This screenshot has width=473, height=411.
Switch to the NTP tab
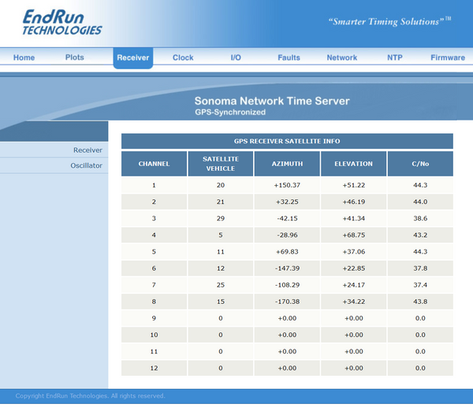(395, 57)
